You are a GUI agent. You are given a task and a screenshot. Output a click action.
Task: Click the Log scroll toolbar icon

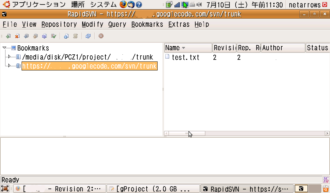(75, 36)
